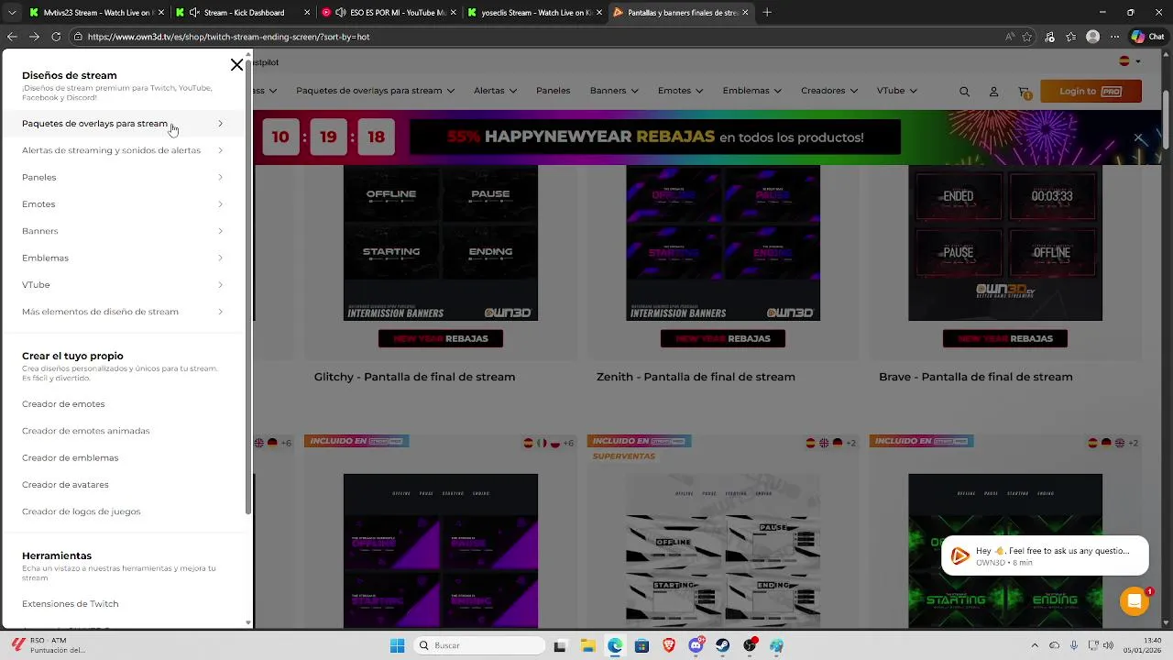1173x660 pixels.
Task: Close the Diseños de stream side menu
Action: pyautogui.click(x=236, y=64)
